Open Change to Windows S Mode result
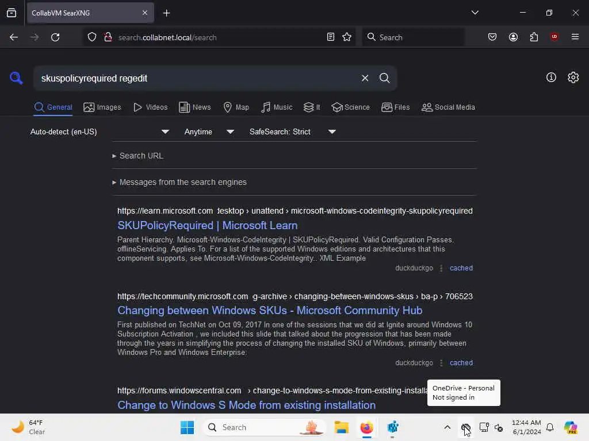589x441 pixels. tap(246, 405)
